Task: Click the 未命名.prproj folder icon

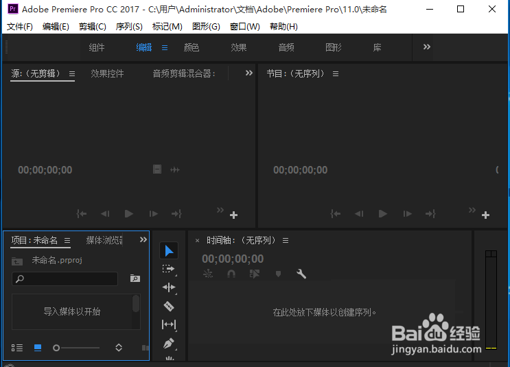Action: (17, 261)
